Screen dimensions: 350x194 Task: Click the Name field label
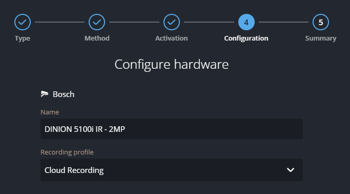pyautogui.click(x=50, y=112)
